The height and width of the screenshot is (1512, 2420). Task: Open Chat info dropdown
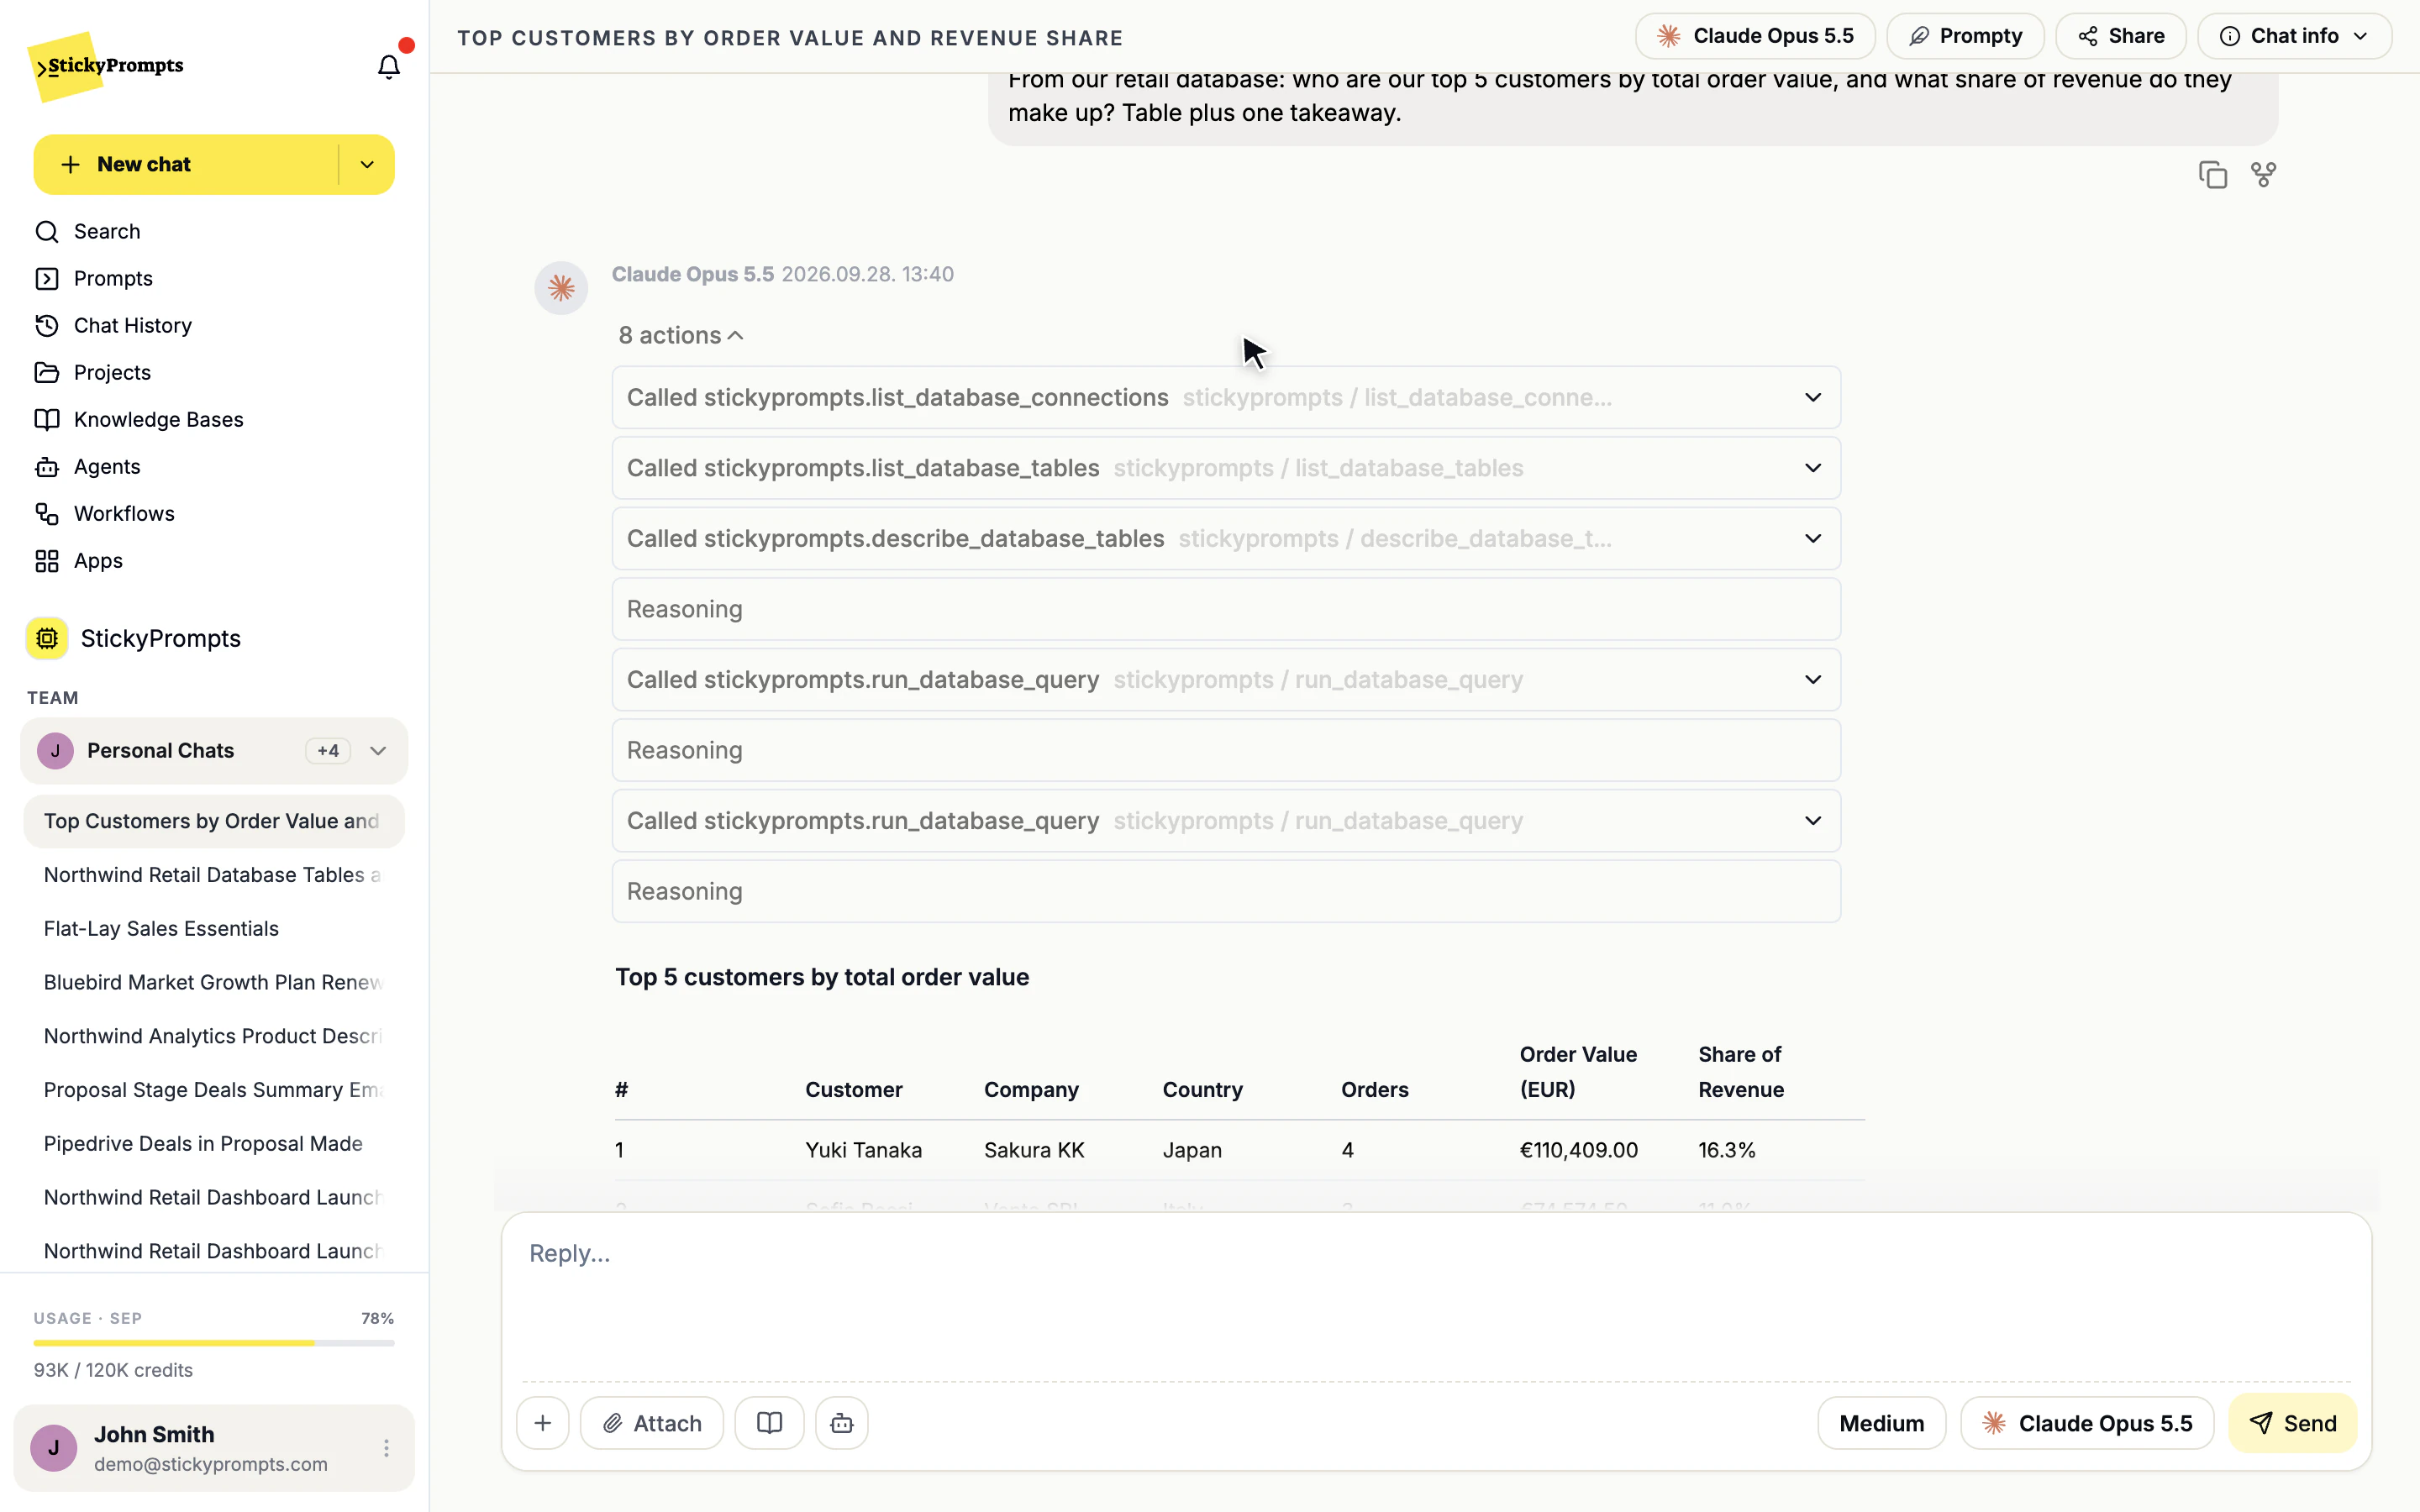coord(2294,36)
